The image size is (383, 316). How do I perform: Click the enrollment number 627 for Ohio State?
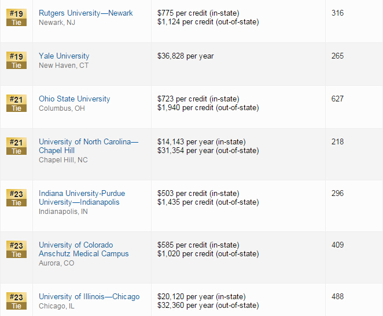tap(337, 99)
